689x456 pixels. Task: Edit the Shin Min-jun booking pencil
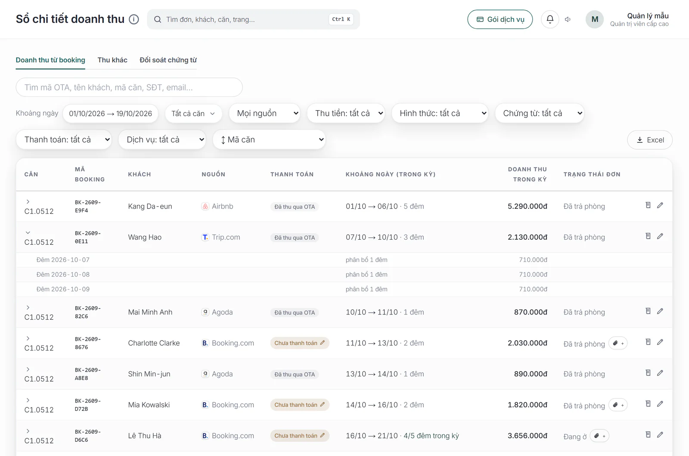(660, 373)
